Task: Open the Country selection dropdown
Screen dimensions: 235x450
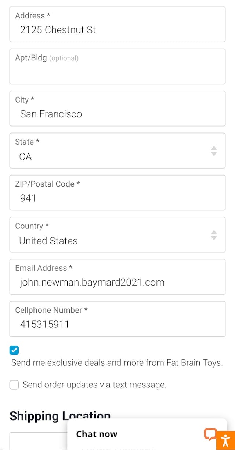Action: pyautogui.click(x=117, y=235)
